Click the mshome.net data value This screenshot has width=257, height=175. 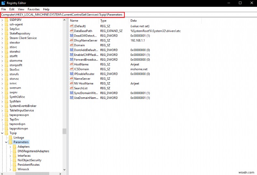coord(139,69)
